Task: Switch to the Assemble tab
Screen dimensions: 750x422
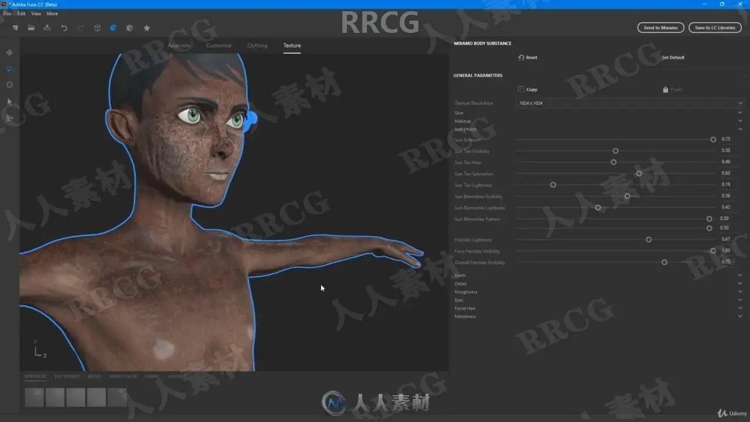Action: [x=179, y=46]
